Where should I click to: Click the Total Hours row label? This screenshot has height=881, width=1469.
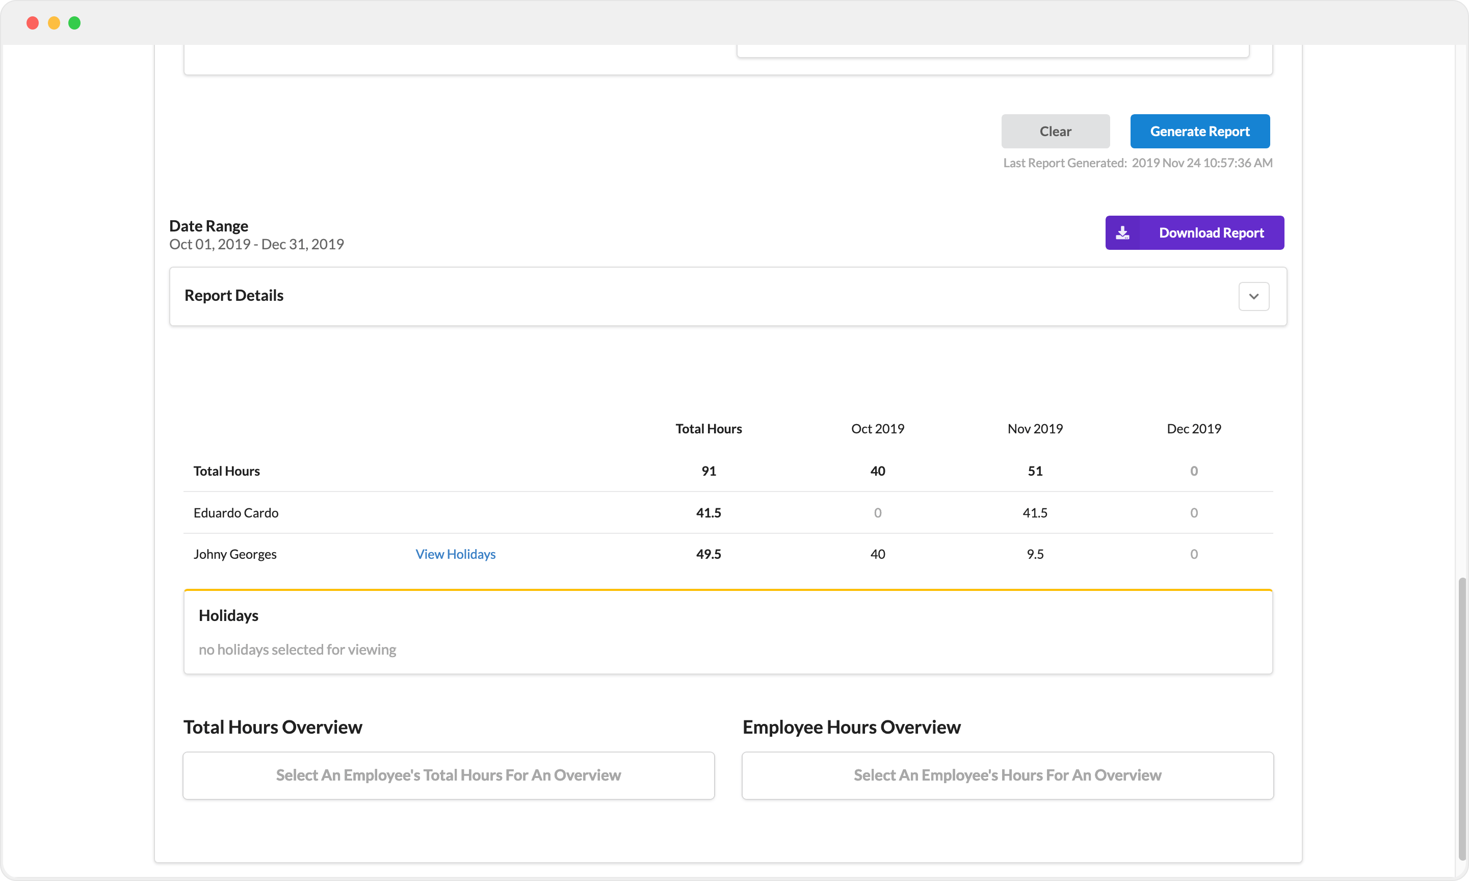[227, 471]
